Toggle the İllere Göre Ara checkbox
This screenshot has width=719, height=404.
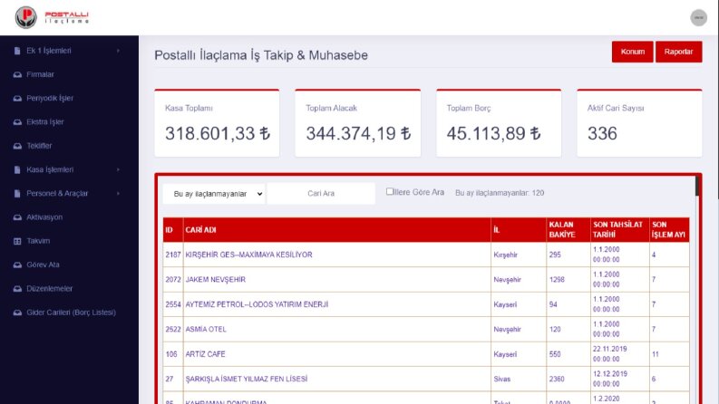tap(389, 191)
